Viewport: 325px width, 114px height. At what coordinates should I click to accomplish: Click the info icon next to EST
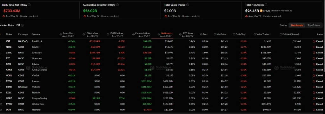click(23, 25)
